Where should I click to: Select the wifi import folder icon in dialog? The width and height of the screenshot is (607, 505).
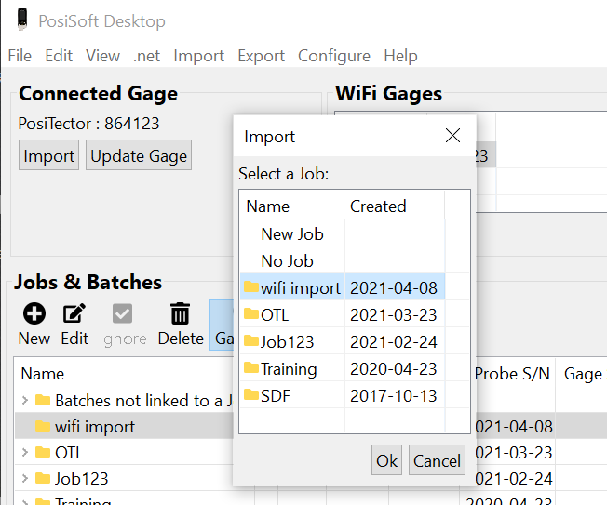click(x=250, y=287)
